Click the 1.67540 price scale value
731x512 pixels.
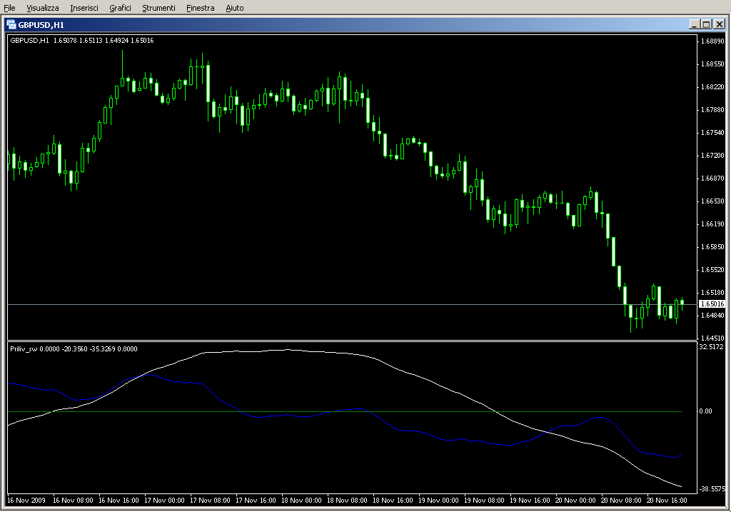[712, 132]
